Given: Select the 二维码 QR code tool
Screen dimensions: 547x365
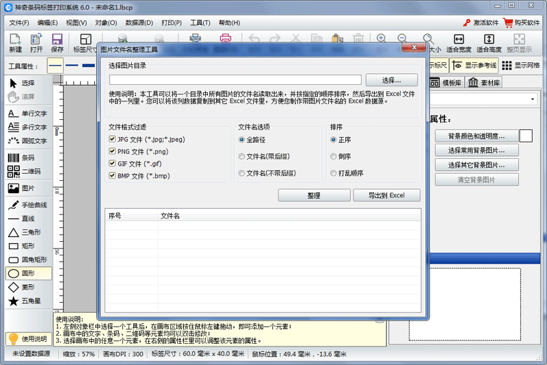Looking at the screenshot, I should coord(27,172).
